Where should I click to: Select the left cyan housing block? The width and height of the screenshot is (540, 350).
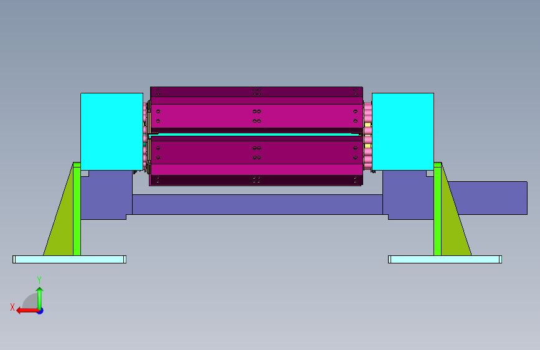click(x=111, y=131)
